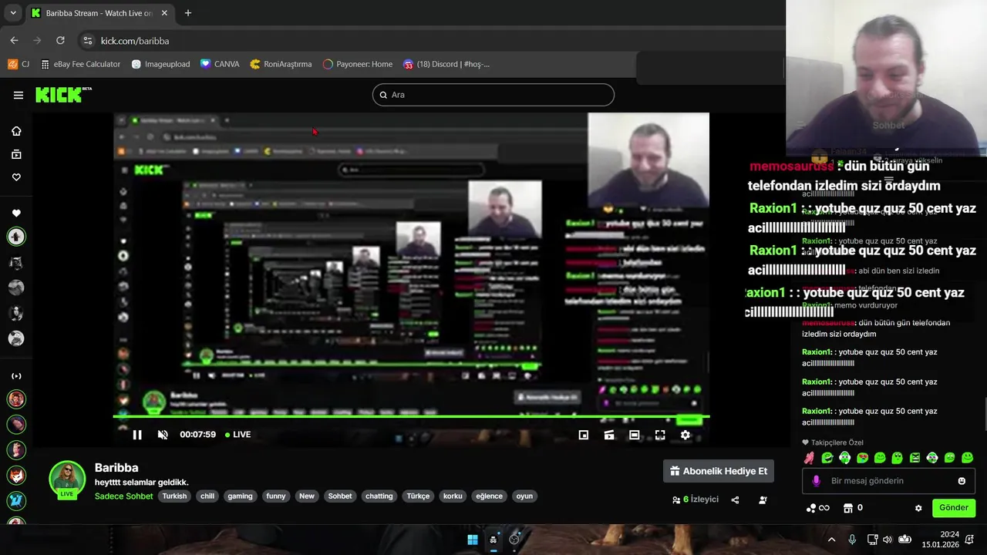Viewport: 987px width, 555px height.
Task: Unmute the stream player volume
Action: tap(163, 435)
